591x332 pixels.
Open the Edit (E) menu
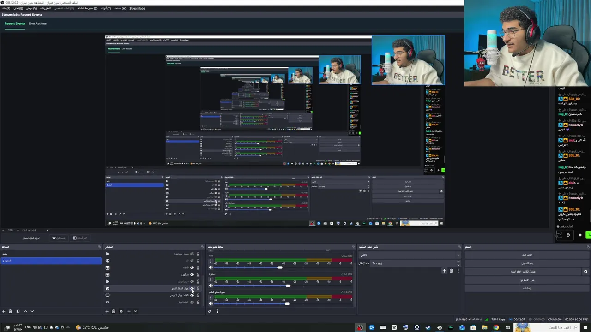[x=18, y=8]
